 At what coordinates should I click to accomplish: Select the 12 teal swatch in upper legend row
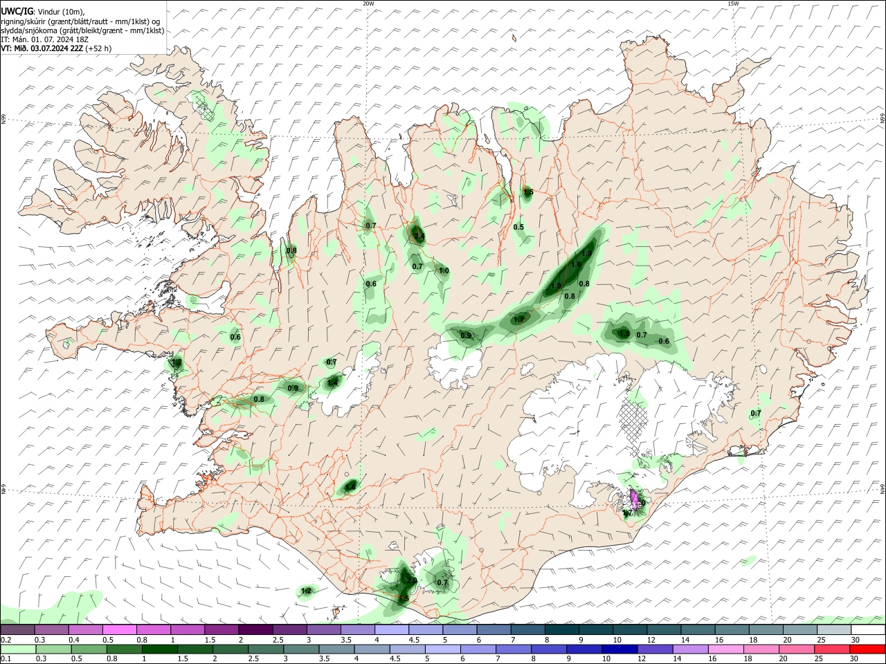[x=664, y=630]
